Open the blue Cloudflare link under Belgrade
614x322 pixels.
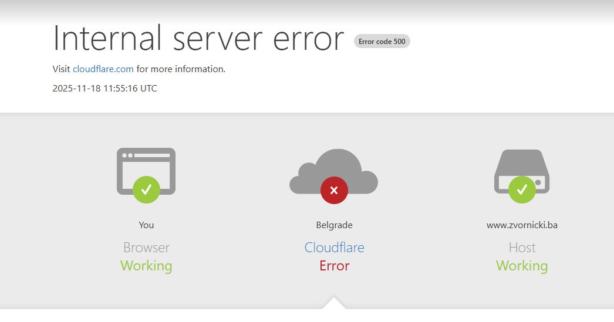pyautogui.click(x=334, y=248)
